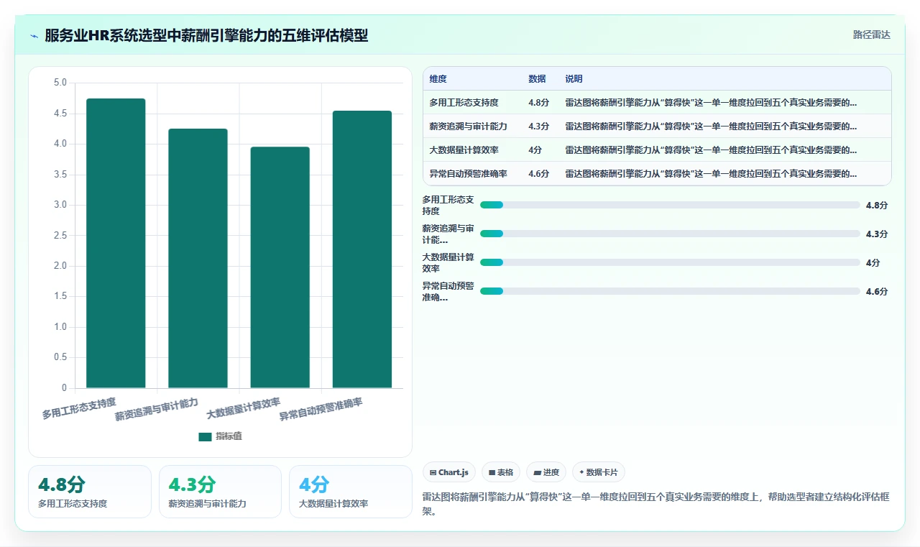Click the 4.6分 cell in the table

pos(538,173)
